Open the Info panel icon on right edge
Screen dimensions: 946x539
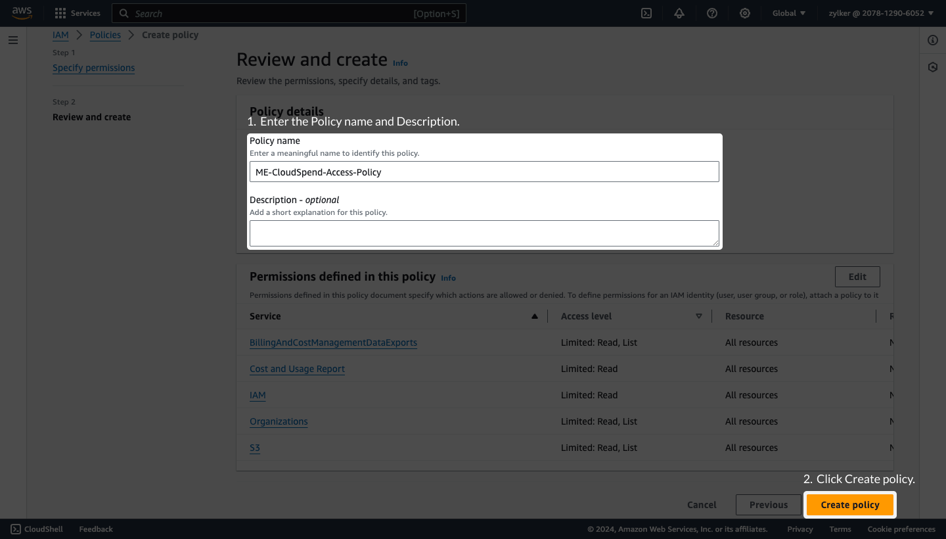coord(932,40)
